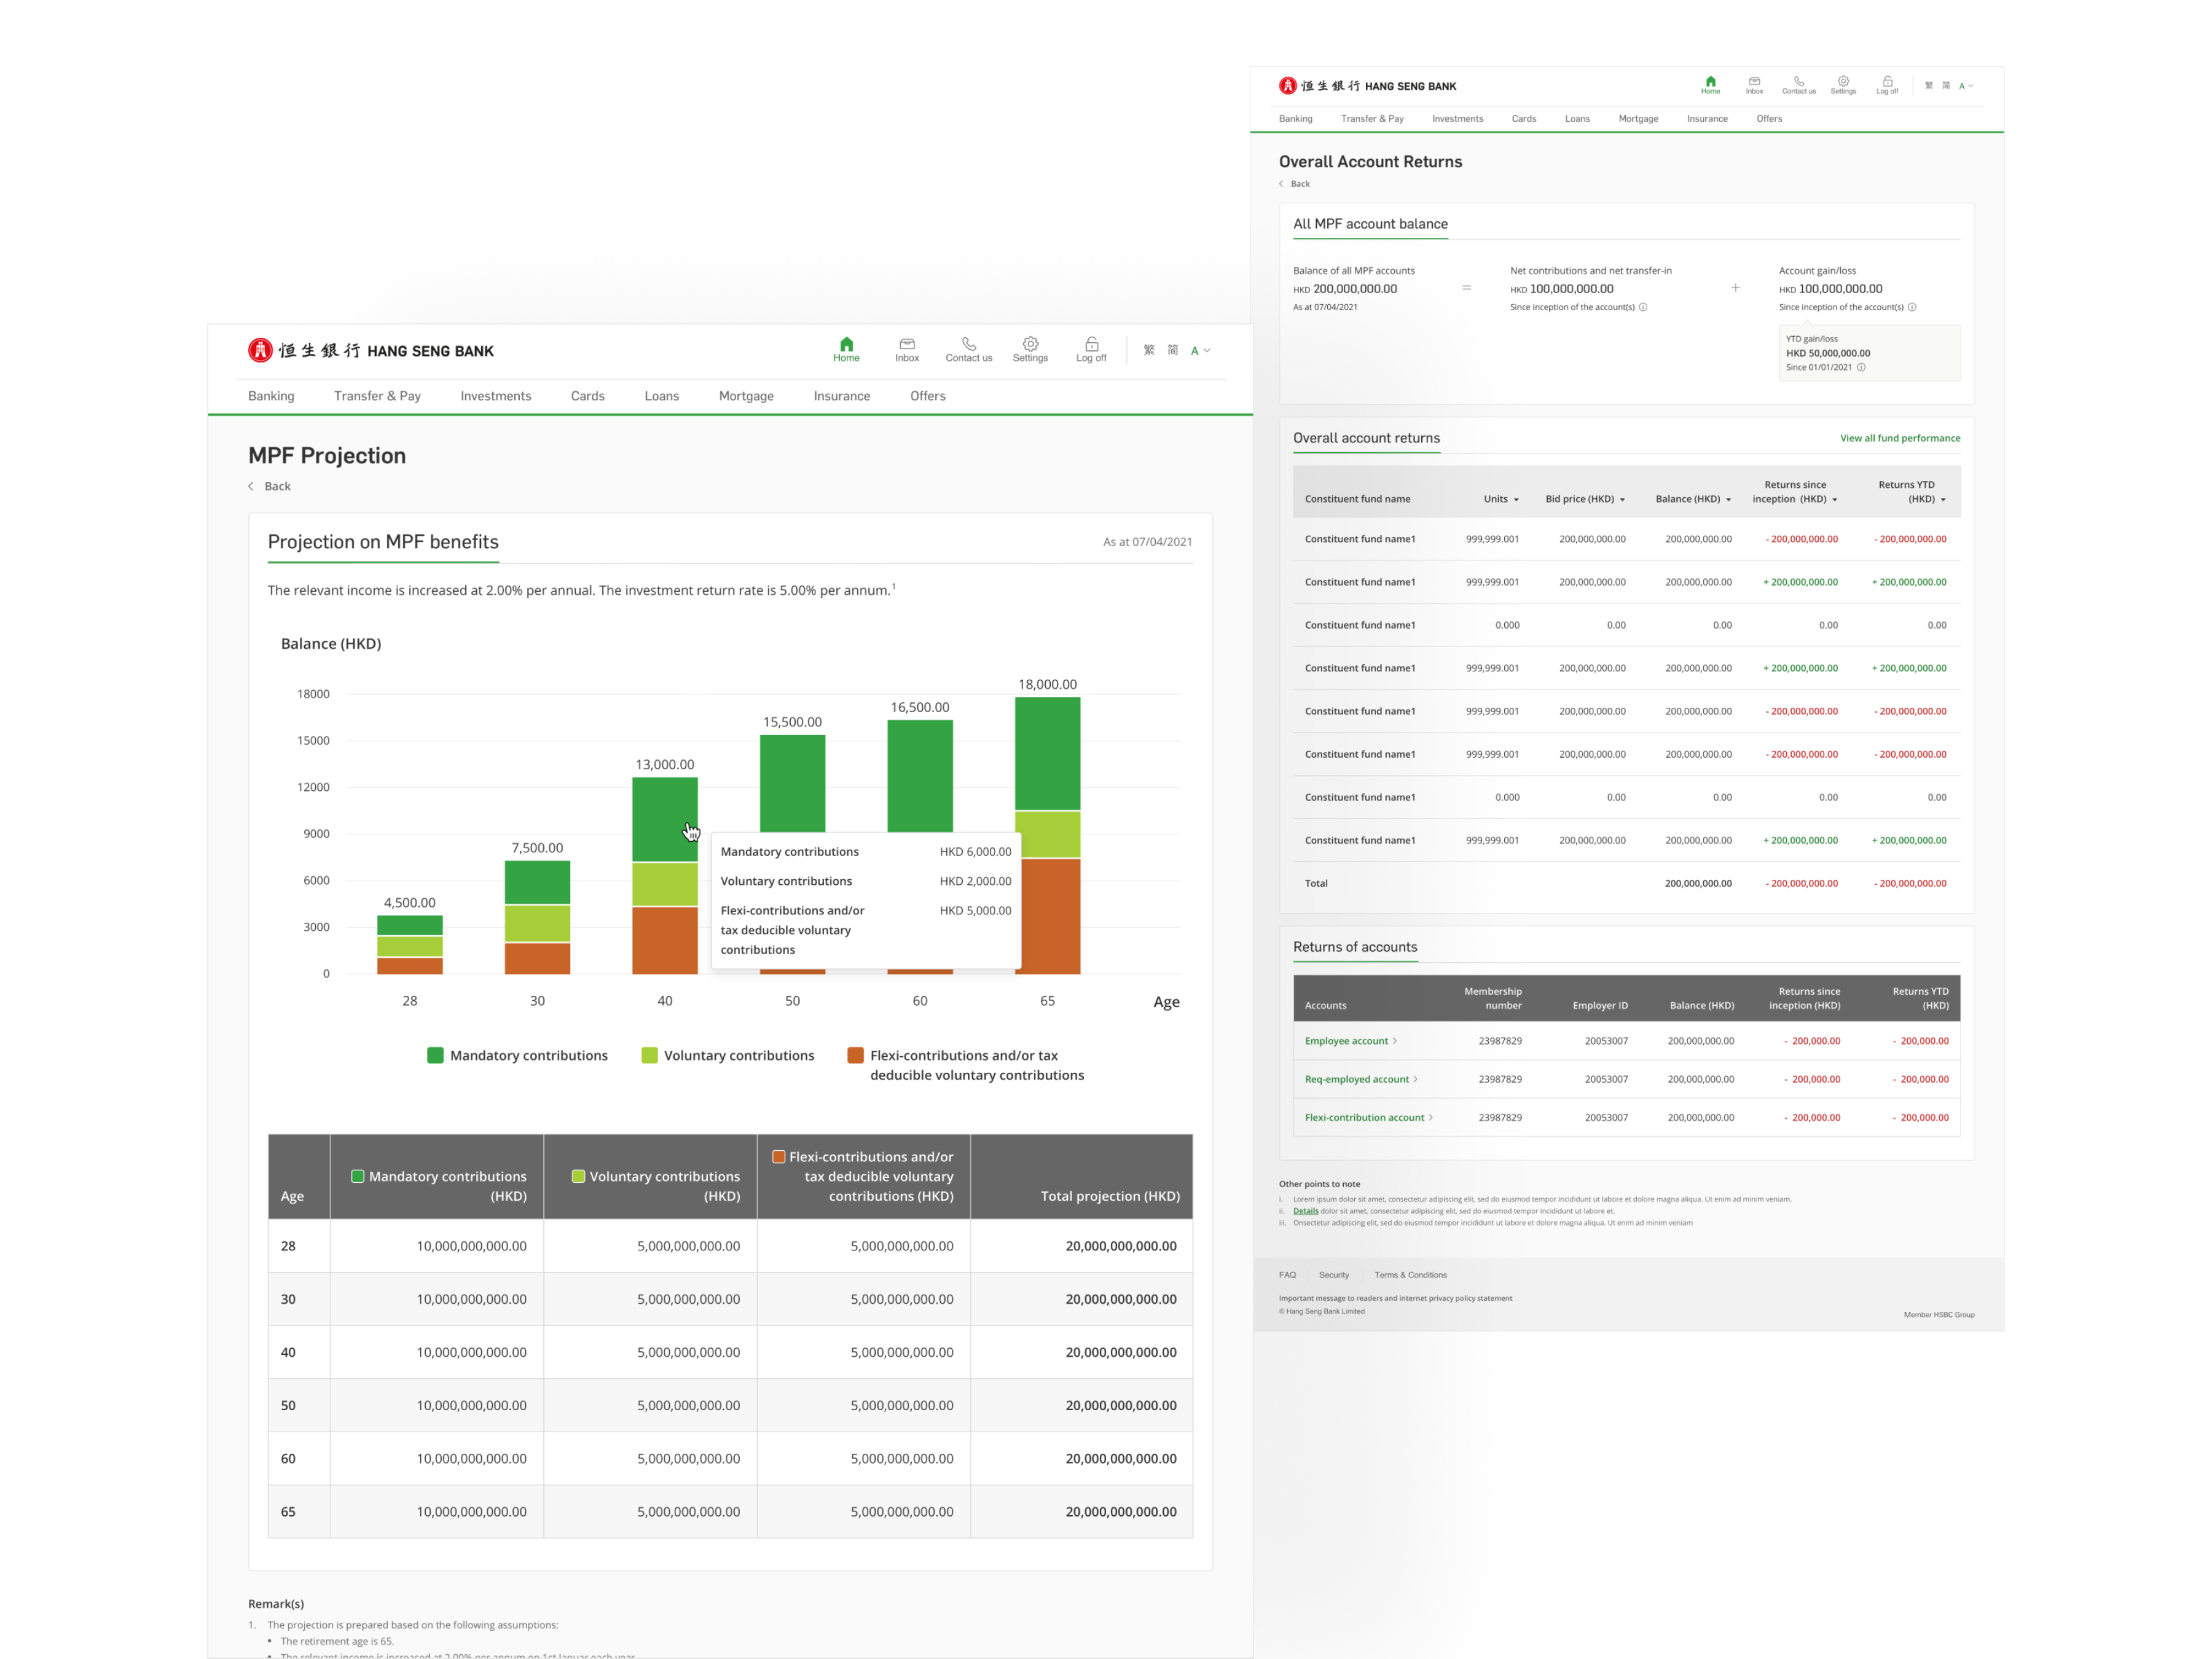Click info icon beside YTD gain/loss date
Image resolution: width=2212 pixels, height=1659 pixels.
pos(1861,367)
